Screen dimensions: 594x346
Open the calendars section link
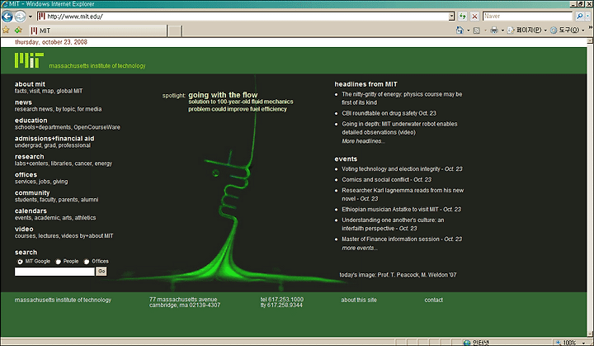point(31,211)
